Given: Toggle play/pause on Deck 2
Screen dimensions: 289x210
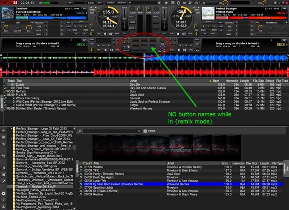Looking at the screenshot, I should pyautogui.click(x=184, y=34).
